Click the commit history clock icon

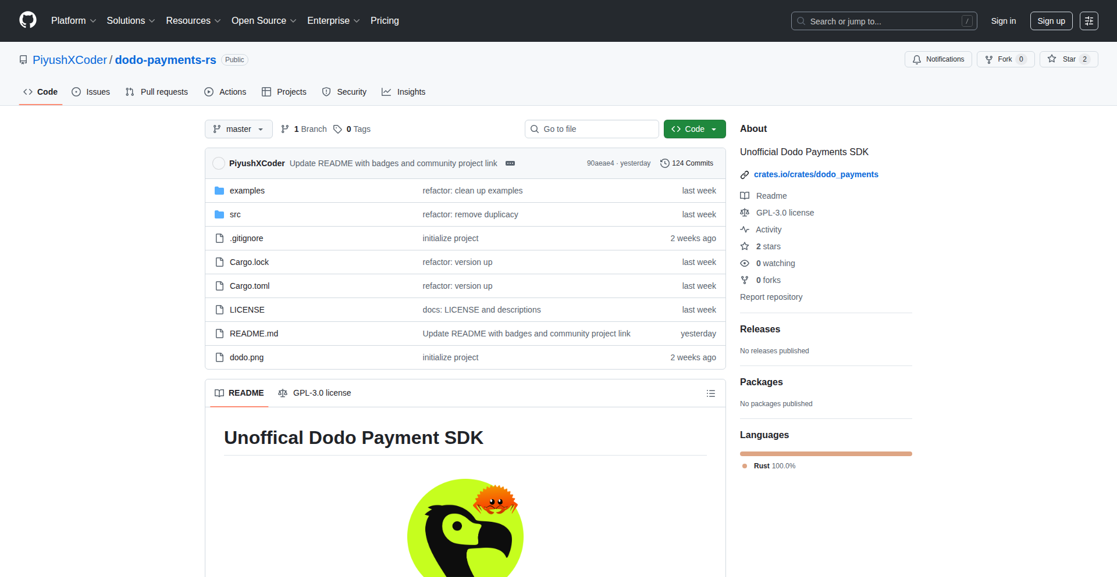664,163
